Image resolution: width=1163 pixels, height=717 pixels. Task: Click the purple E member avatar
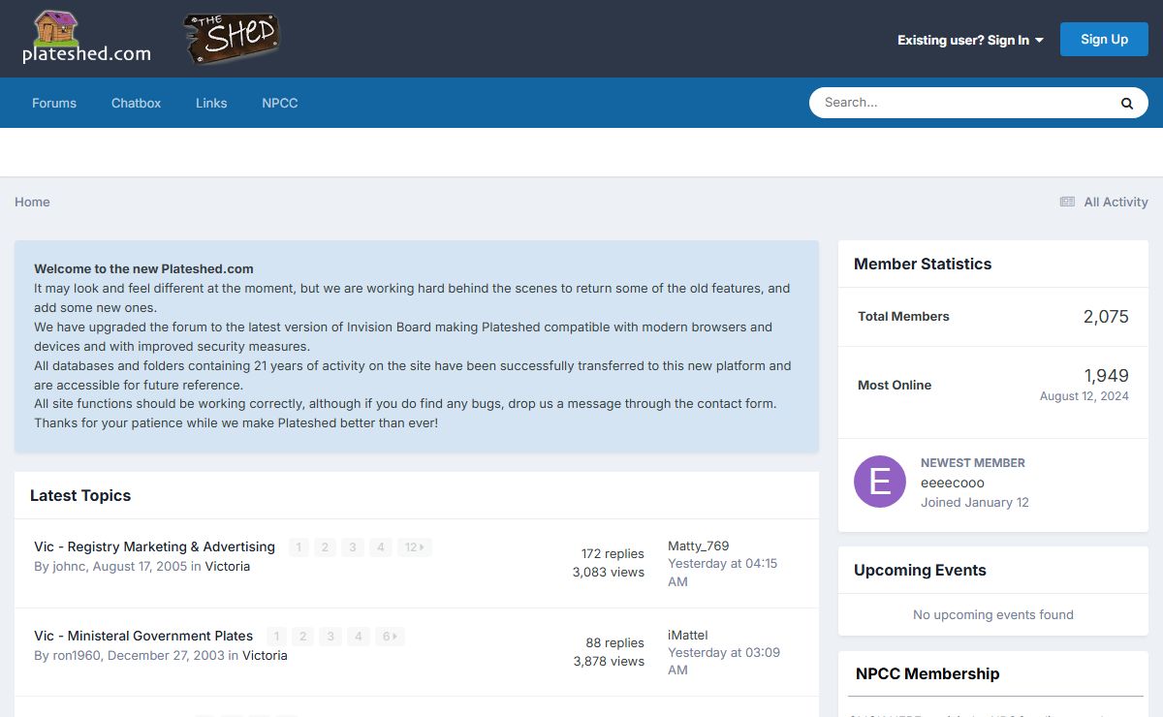[x=880, y=482]
